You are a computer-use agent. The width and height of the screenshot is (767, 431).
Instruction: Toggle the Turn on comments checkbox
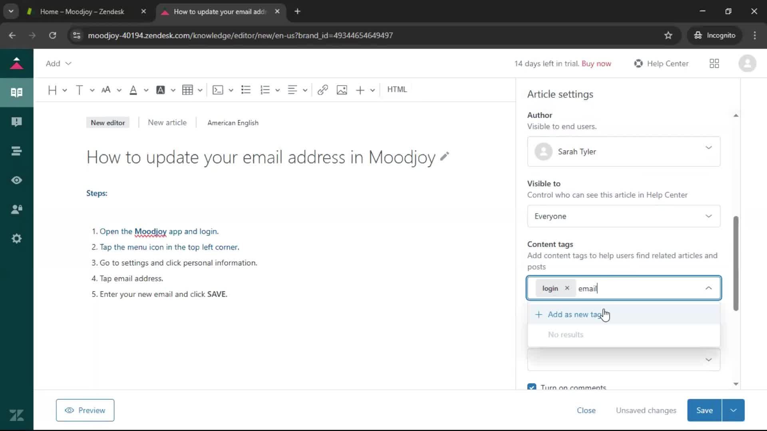532,388
